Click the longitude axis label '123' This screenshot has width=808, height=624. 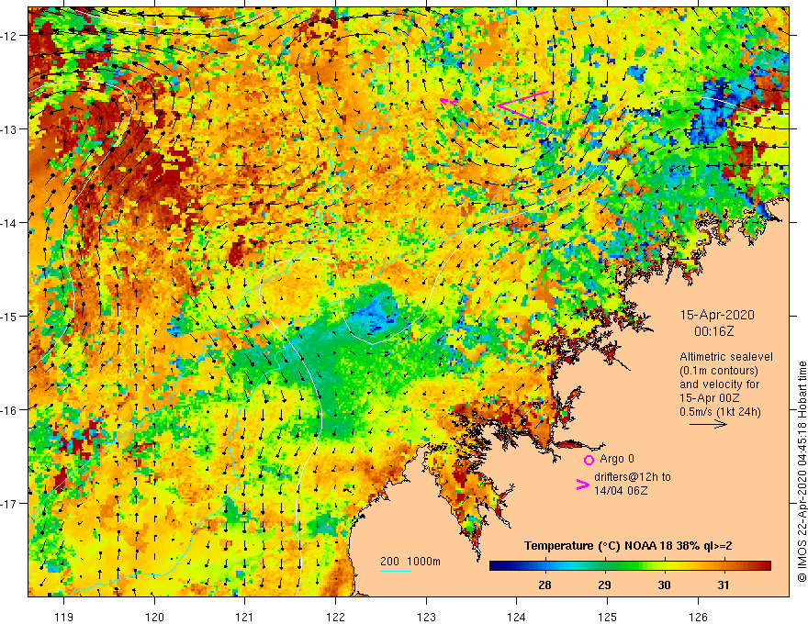426,617
